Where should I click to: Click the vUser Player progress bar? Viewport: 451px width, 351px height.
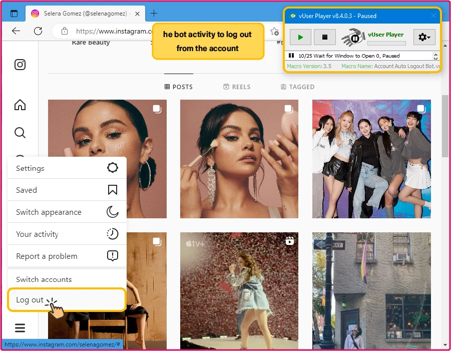(386, 44)
